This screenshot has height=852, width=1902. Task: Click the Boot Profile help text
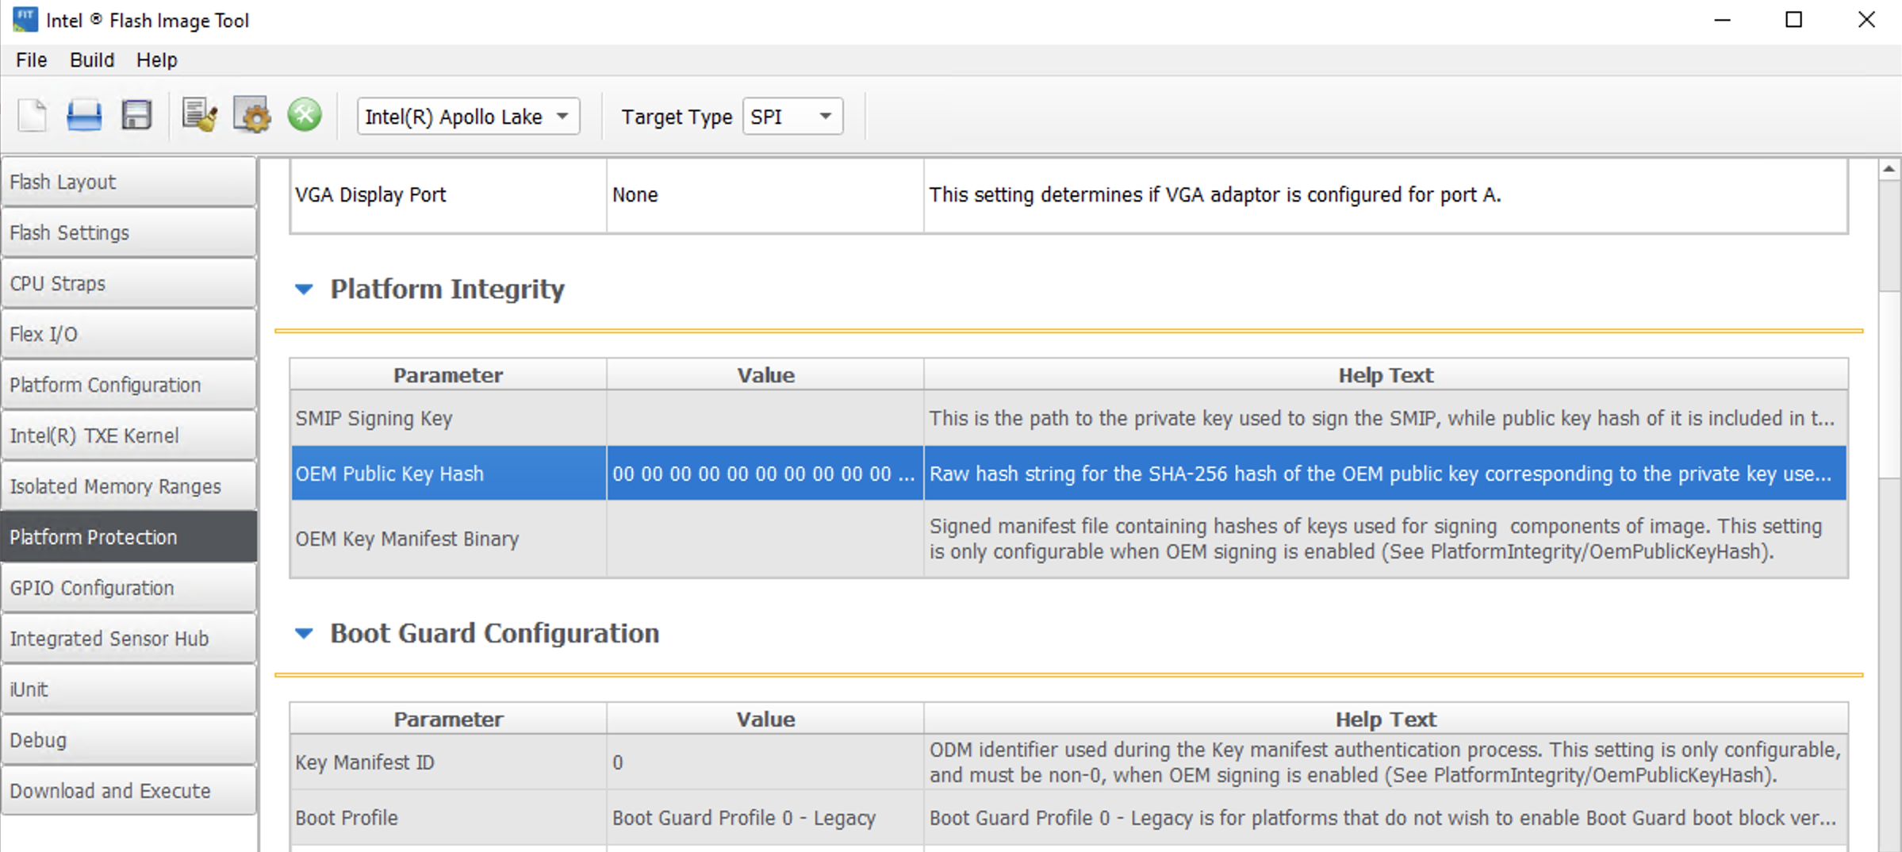(1386, 818)
